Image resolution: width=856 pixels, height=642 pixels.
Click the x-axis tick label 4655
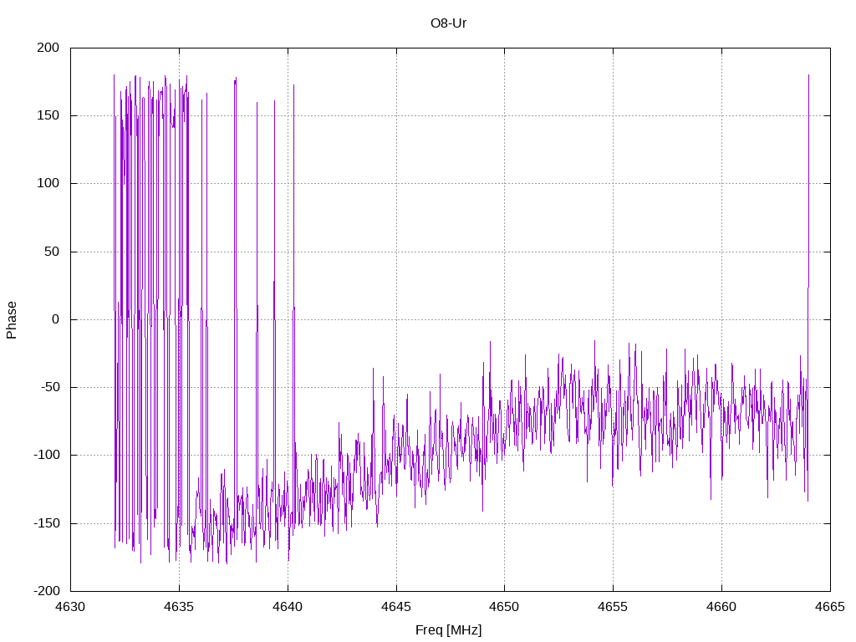point(613,607)
